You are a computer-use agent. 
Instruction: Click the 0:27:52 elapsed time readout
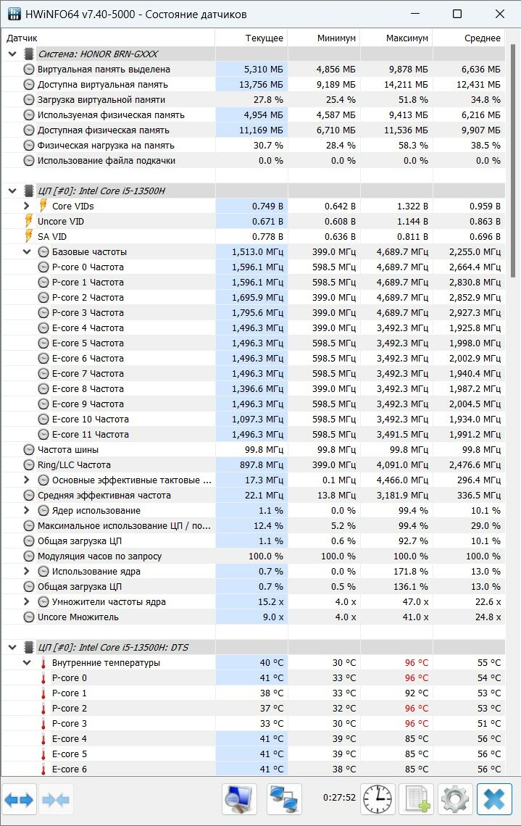click(x=339, y=798)
